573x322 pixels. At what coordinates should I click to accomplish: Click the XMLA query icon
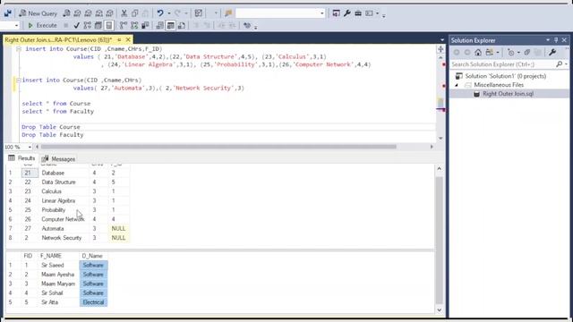(99, 13)
